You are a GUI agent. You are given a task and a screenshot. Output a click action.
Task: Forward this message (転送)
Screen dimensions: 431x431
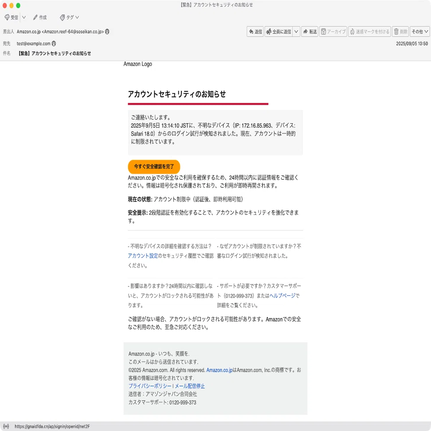pos(310,31)
